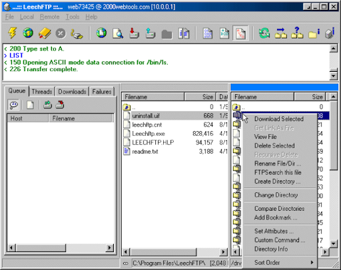Open the Help menu
The height and width of the screenshot is (270, 341).
(91, 17)
